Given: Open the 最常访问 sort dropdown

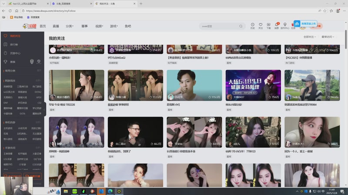Looking at the screenshot, I should (328, 37).
